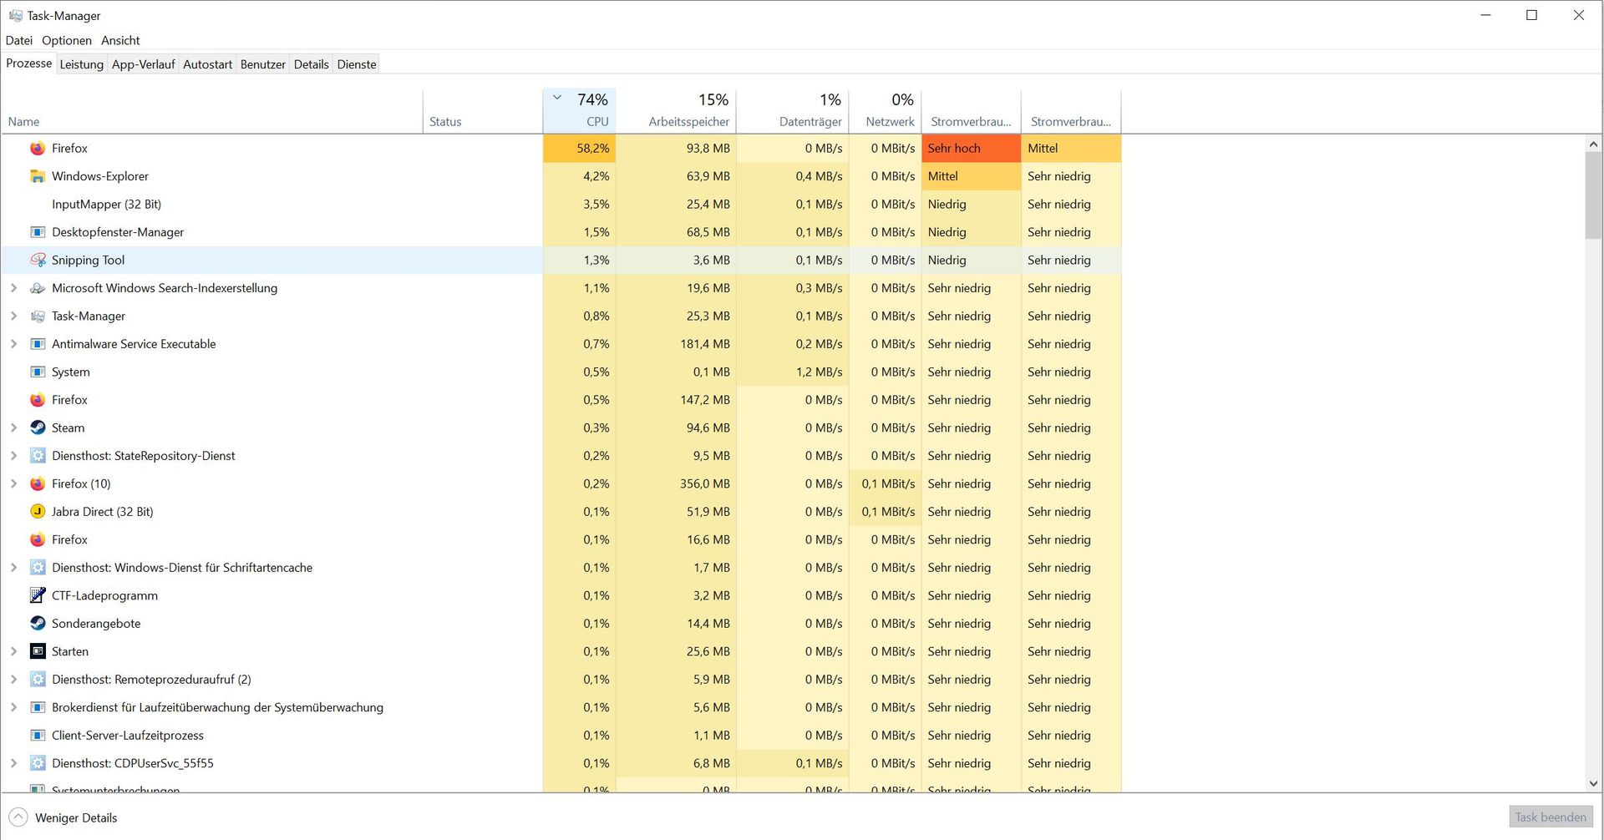Select the Sonderangebote Steam icon
This screenshot has height=840, width=1604.
click(x=38, y=624)
